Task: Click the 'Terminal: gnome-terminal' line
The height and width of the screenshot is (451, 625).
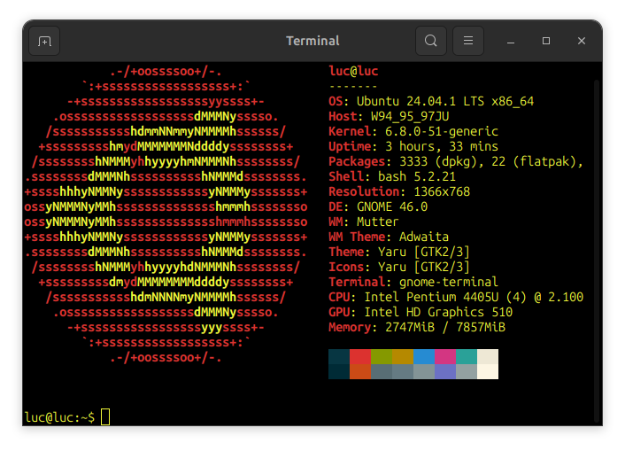Action: pyautogui.click(x=413, y=282)
